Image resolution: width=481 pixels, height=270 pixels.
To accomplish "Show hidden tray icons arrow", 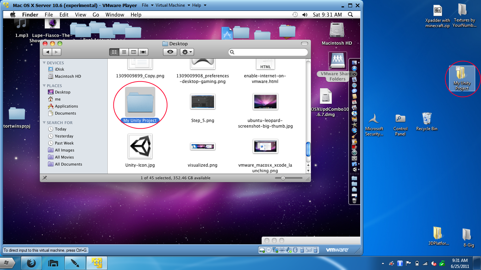I will point(383,263).
